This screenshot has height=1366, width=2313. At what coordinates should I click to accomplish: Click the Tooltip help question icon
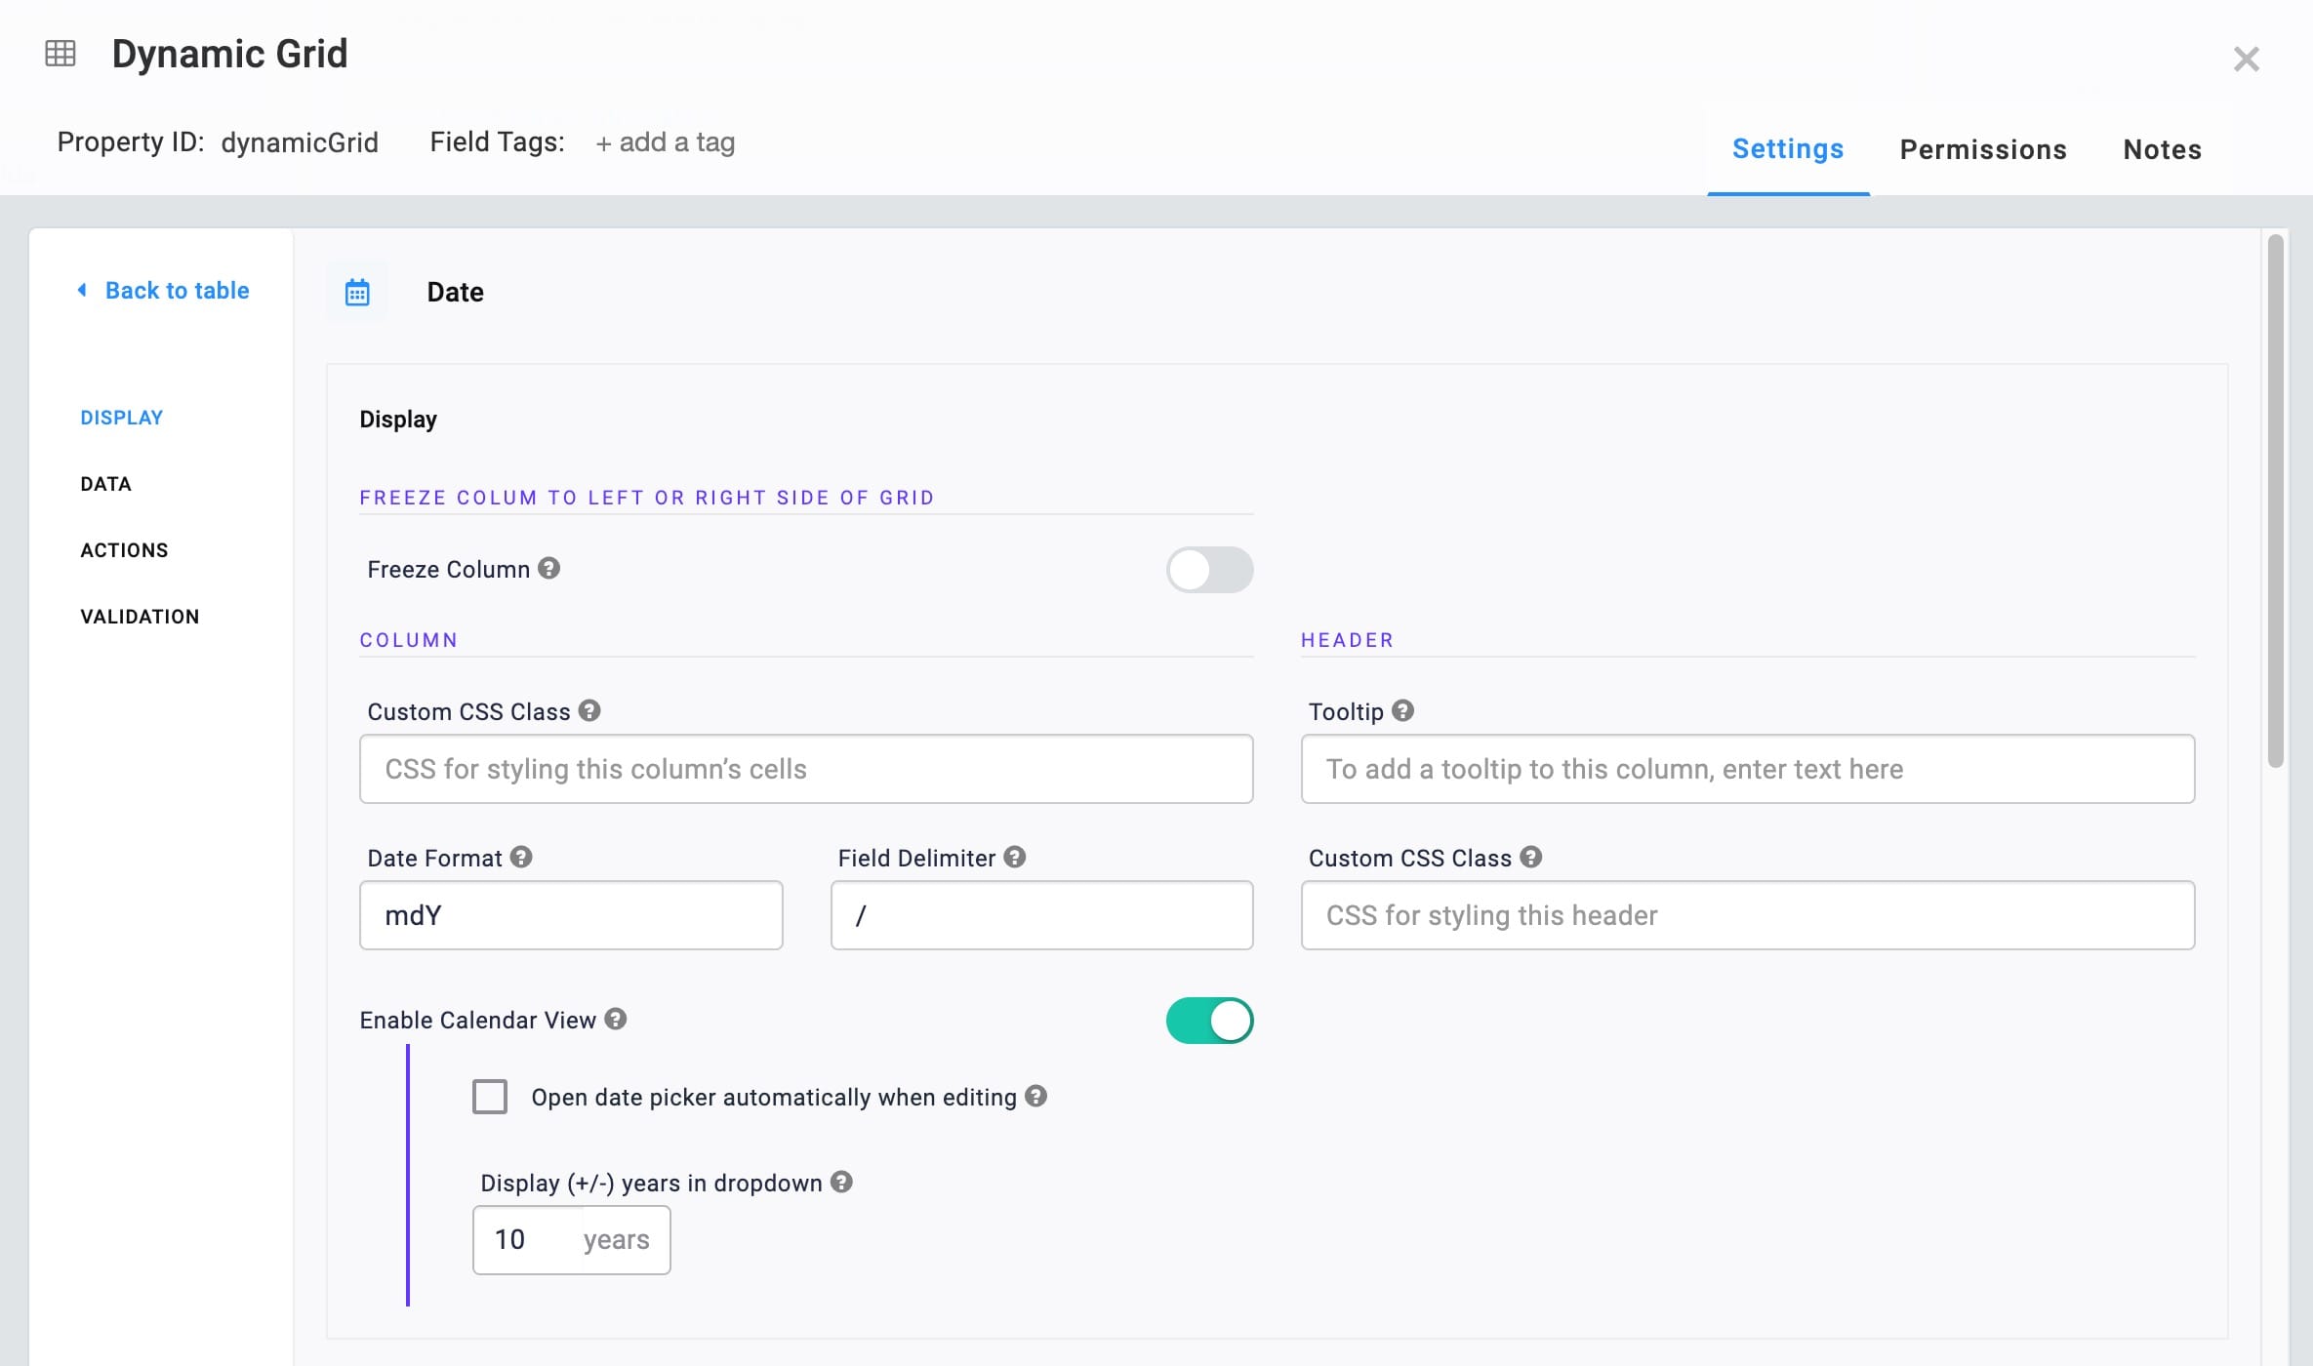click(1403, 710)
